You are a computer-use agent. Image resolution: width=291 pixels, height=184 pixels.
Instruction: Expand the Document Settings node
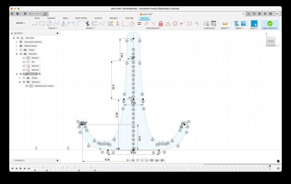[16, 42]
